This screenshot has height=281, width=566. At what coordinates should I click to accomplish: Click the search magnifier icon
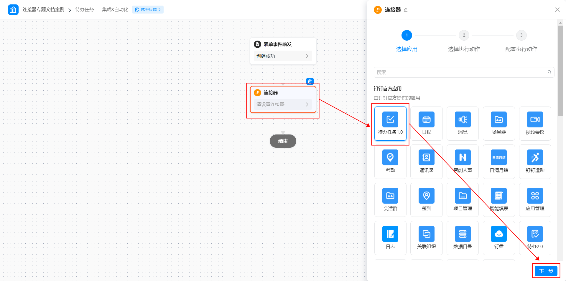[549, 72]
